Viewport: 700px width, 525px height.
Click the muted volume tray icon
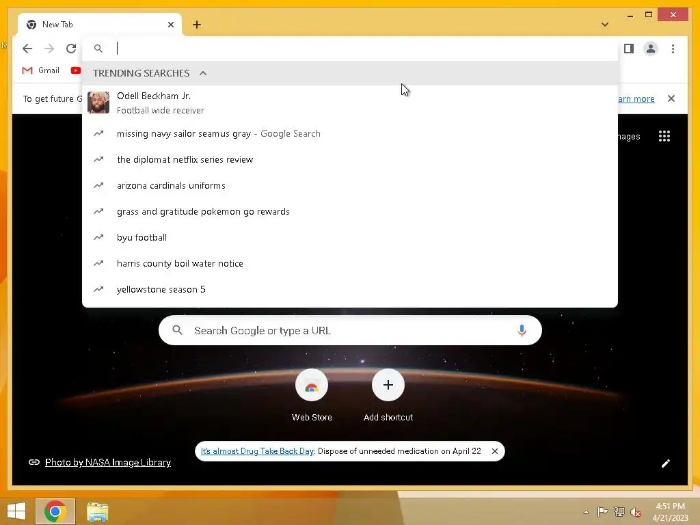point(635,512)
